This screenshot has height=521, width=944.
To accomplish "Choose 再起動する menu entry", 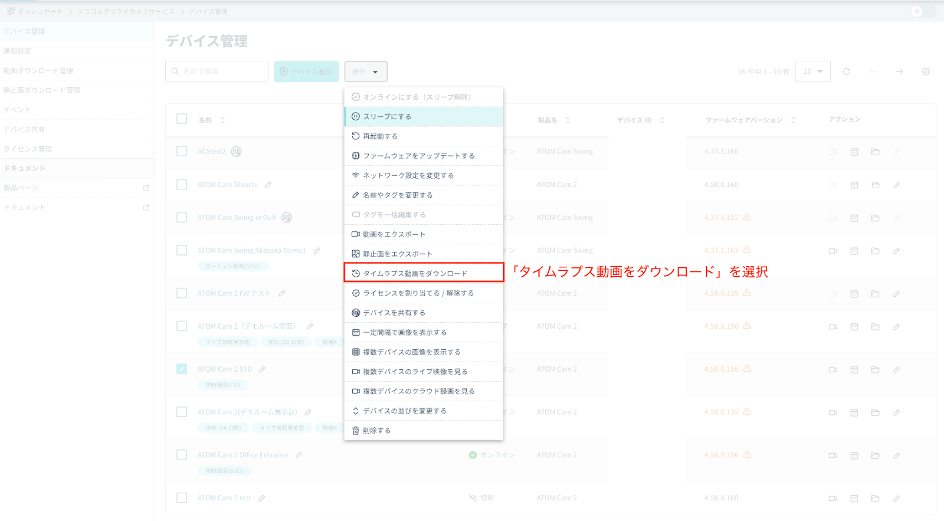I will pyautogui.click(x=424, y=136).
